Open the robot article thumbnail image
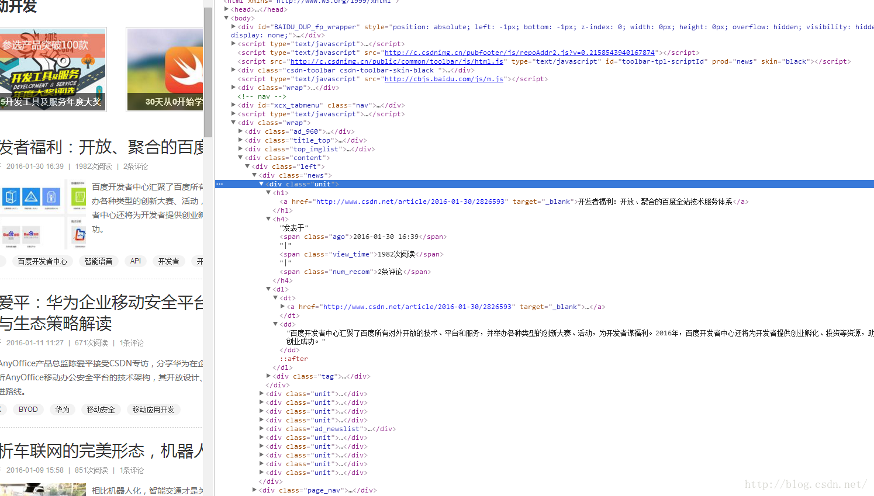This screenshot has width=874, height=496. (43, 490)
